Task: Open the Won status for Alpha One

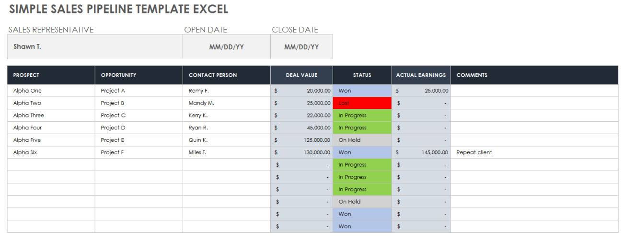Action: coord(362,91)
